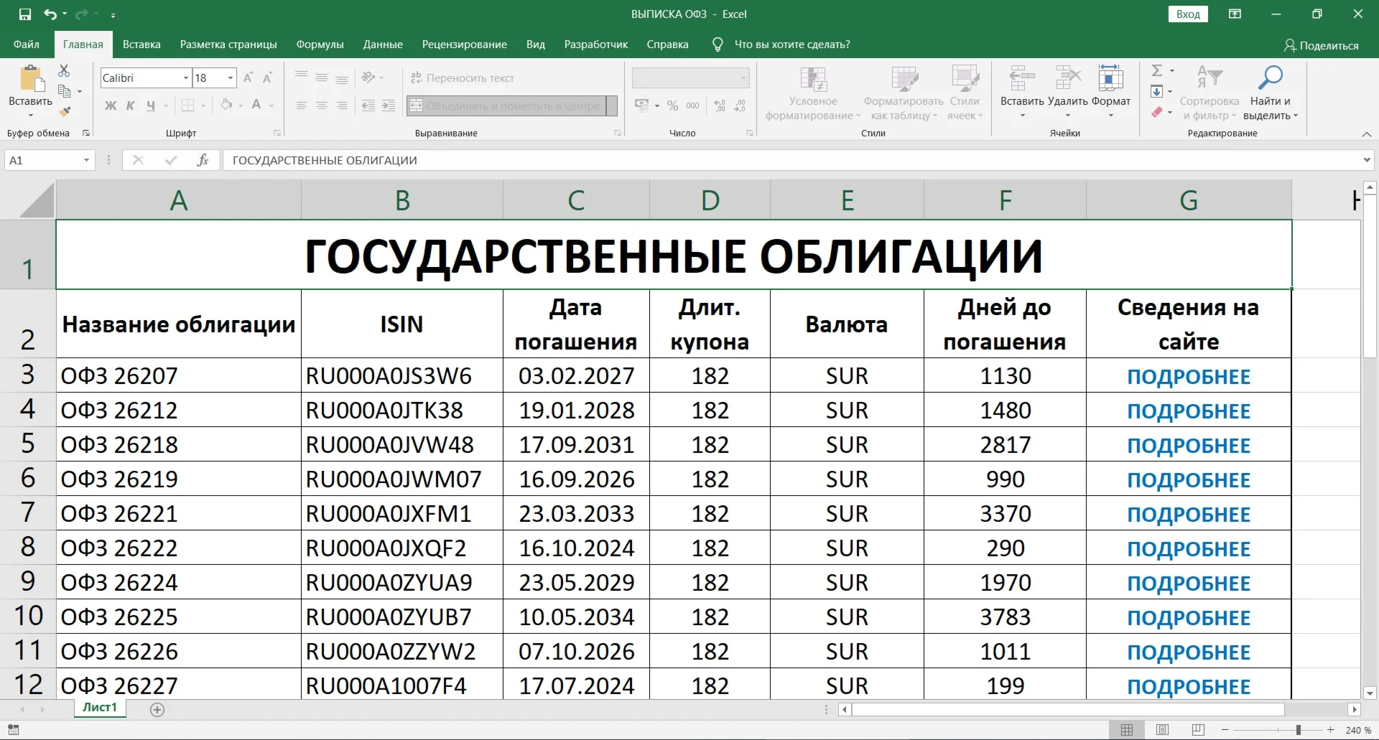Expand the font size dropdown
The image size is (1379, 740).
228,78
